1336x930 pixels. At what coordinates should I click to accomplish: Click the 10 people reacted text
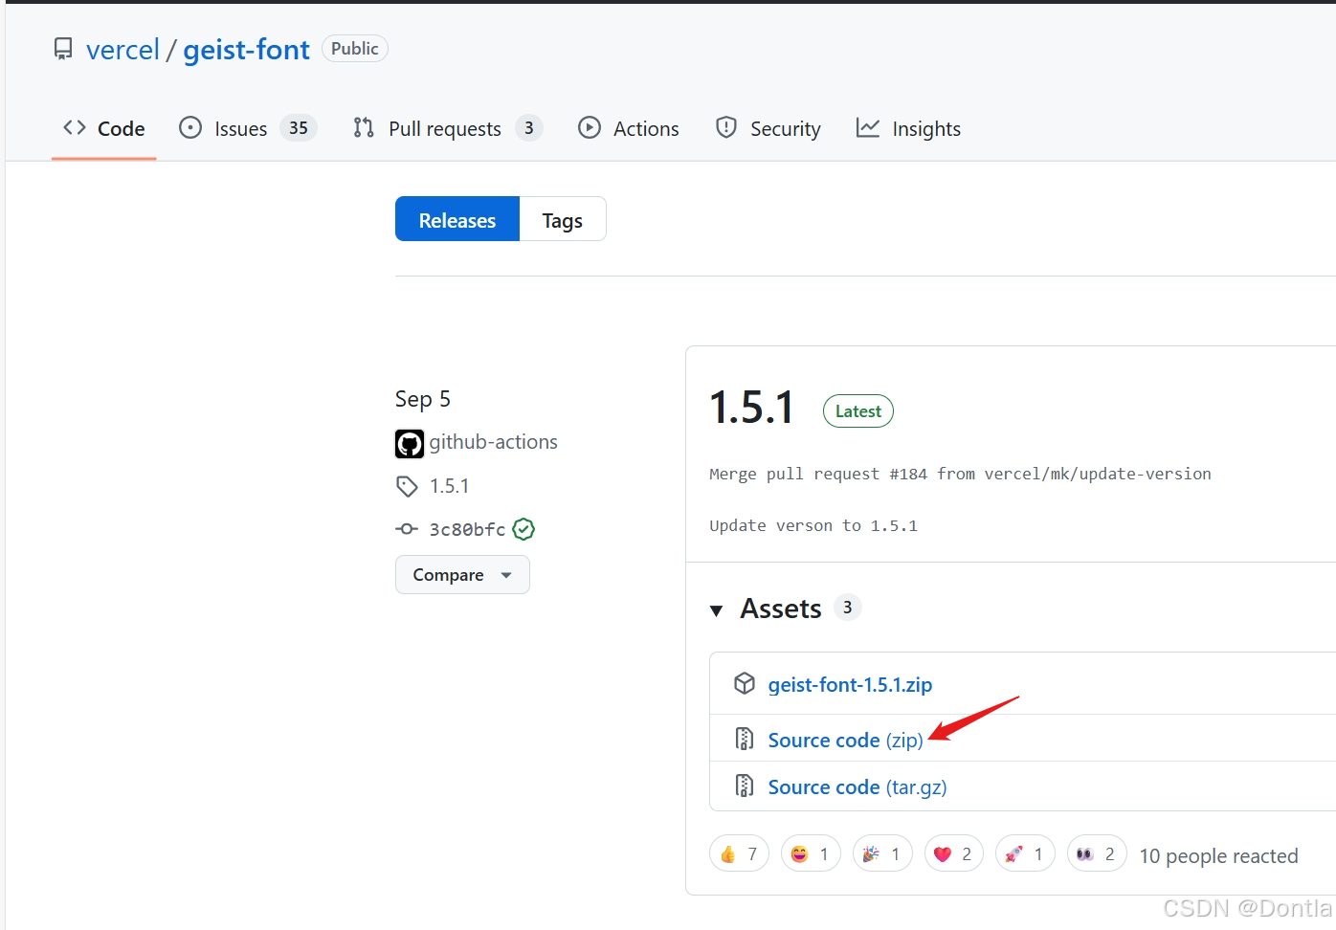coord(1218,855)
